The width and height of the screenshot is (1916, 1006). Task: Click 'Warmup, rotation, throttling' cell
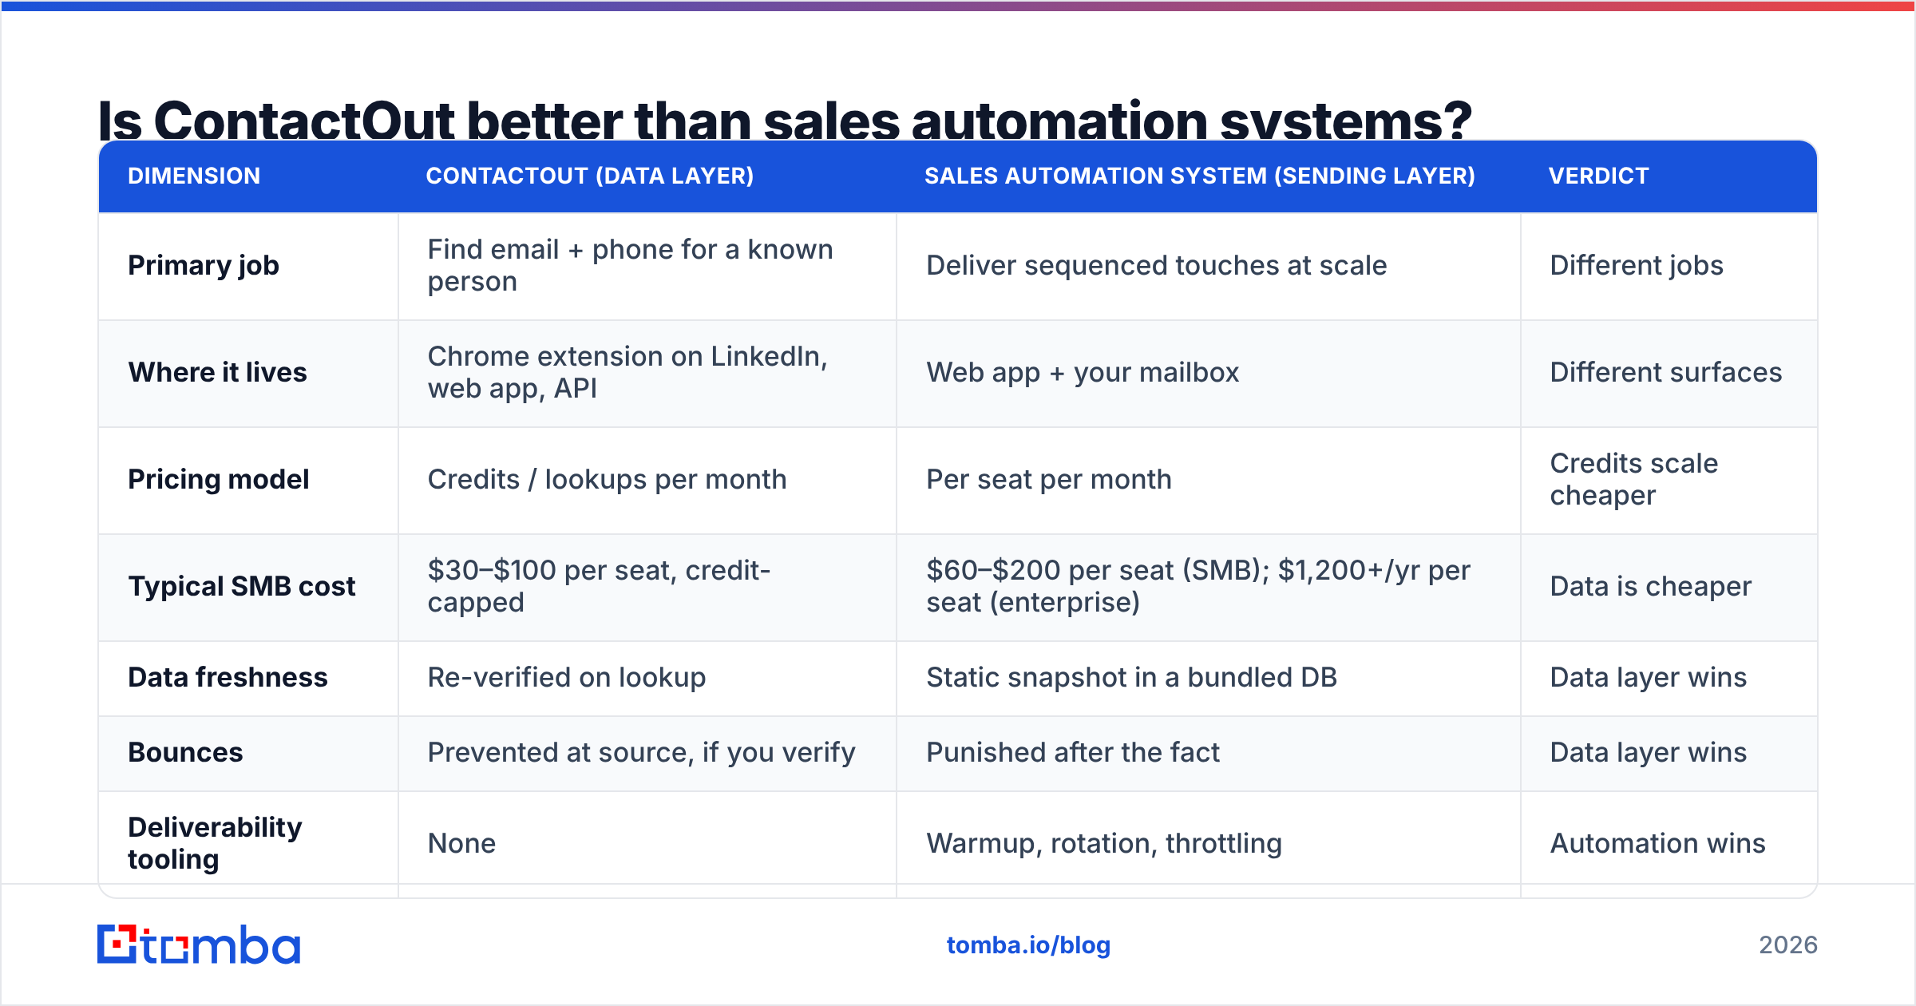click(1104, 844)
